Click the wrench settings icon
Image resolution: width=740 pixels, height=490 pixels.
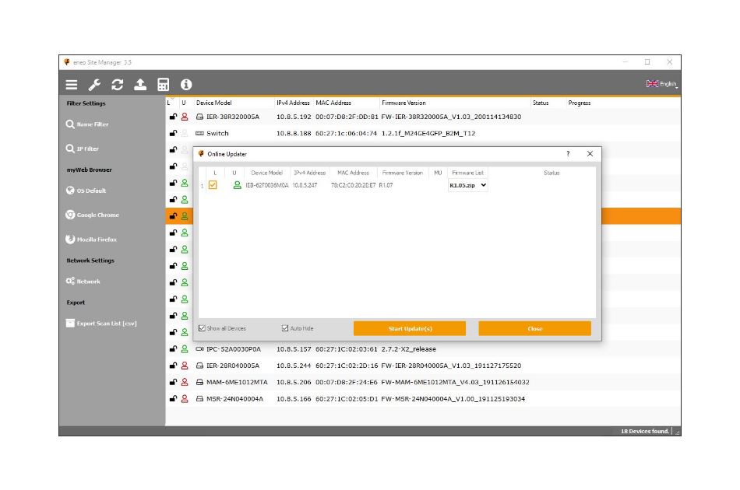pyautogui.click(x=94, y=85)
